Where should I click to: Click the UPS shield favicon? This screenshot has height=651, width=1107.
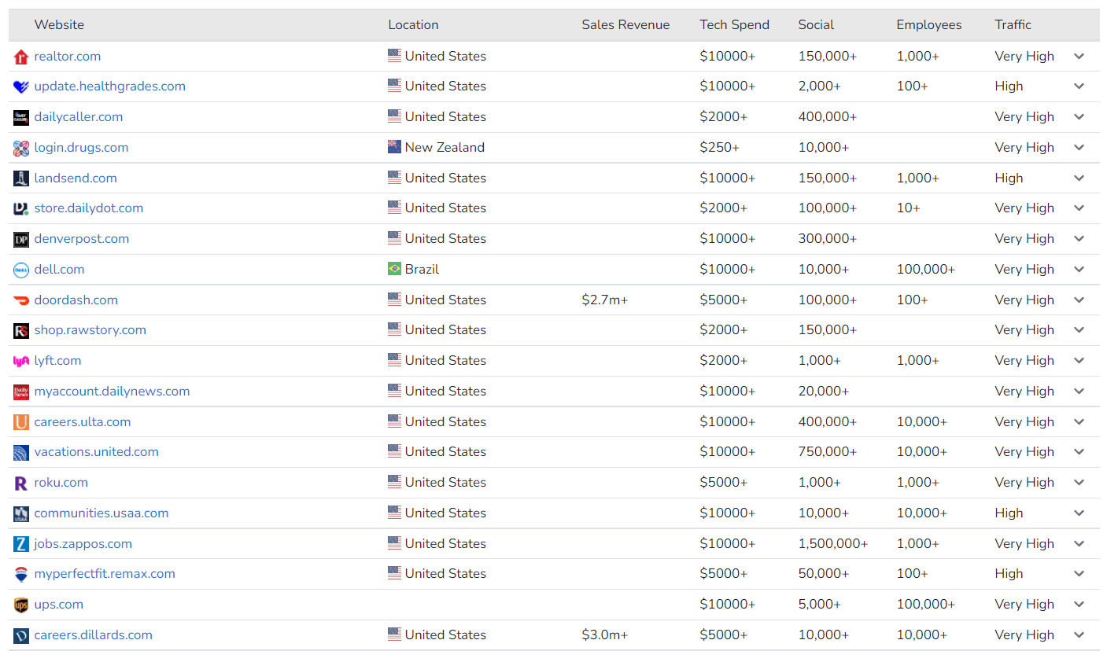coord(21,605)
